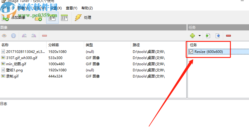Click the file icon of 录制.gif
The height and width of the screenshot is (136, 249).
pos(3,76)
